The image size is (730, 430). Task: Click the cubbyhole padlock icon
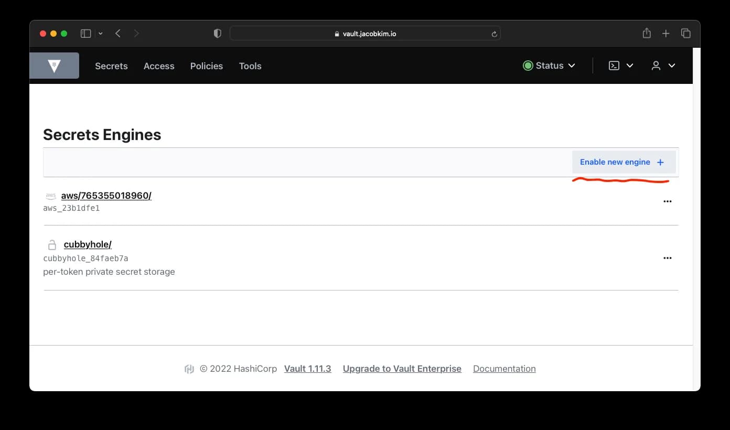click(51, 244)
